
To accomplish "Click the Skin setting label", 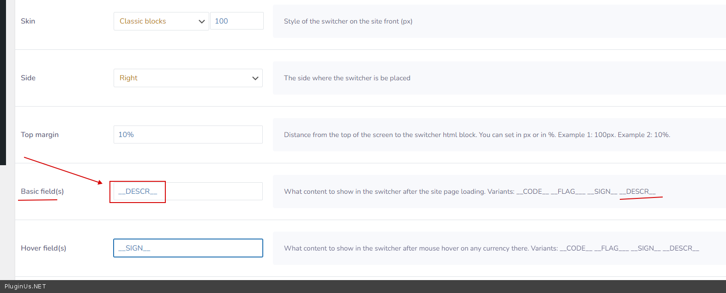I will coord(28,21).
